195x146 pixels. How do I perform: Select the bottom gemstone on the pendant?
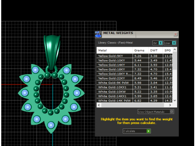point(51,125)
